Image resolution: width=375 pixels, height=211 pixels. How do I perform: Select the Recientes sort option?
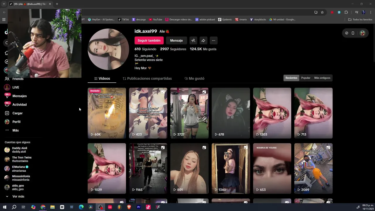pos(291,78)
